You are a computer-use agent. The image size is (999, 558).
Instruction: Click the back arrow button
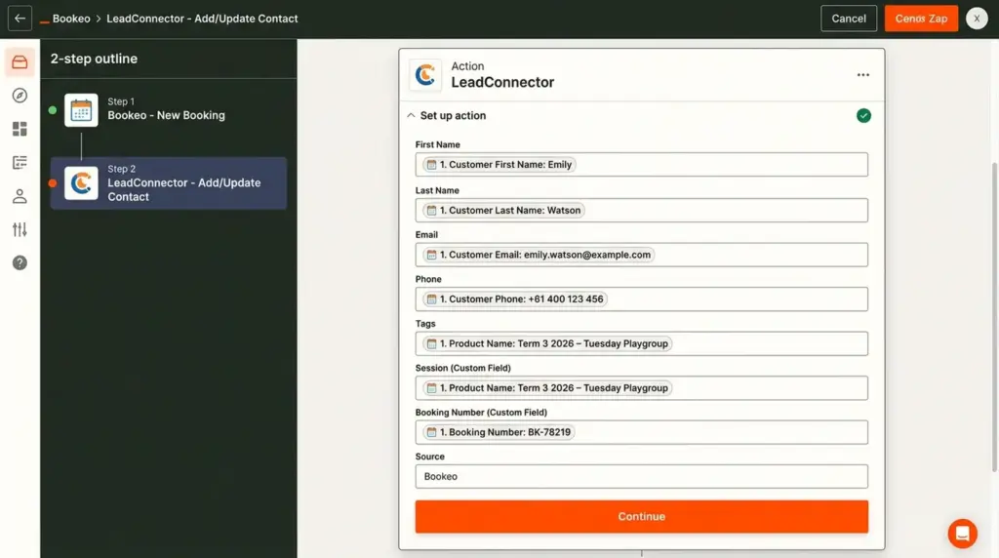[20, 19]
